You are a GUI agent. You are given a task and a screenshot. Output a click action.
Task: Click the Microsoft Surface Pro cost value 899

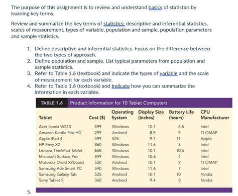[x=98, y=156]
